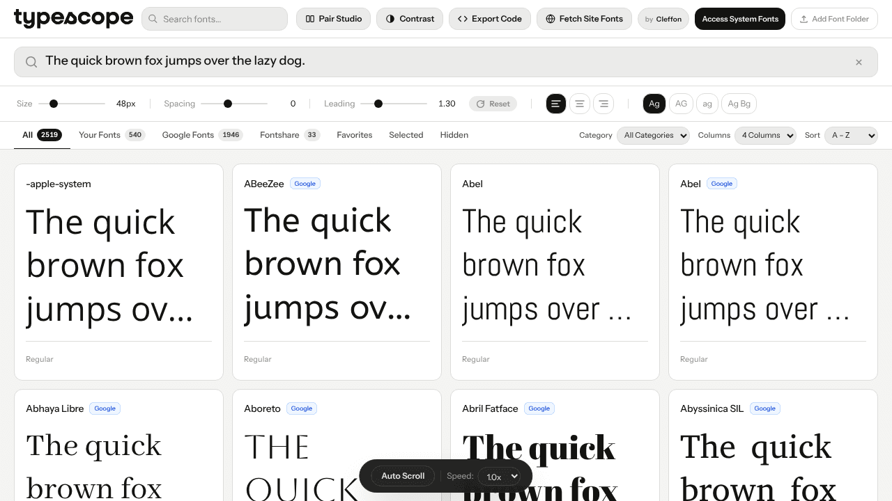Start Auto Scroll
The image size is (892, 501).
coord(403,476)
